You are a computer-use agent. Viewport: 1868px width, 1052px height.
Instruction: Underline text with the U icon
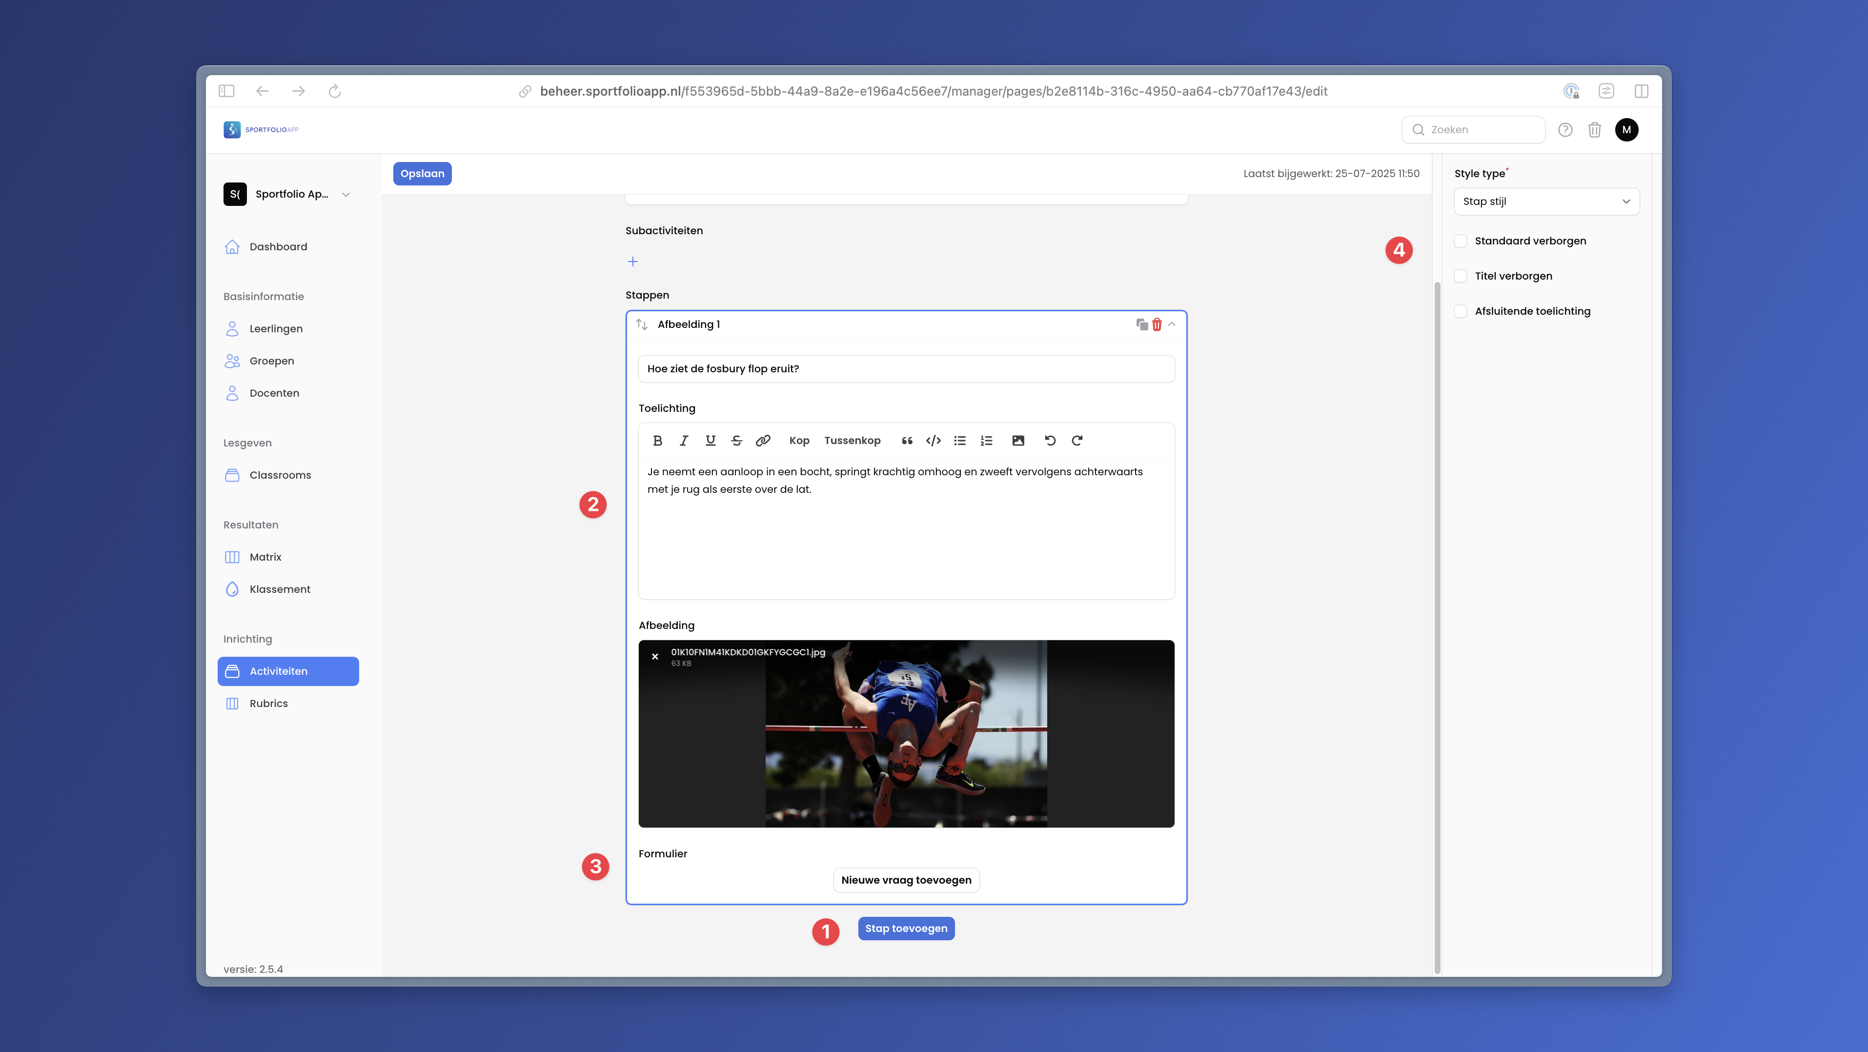click(710, 440)
